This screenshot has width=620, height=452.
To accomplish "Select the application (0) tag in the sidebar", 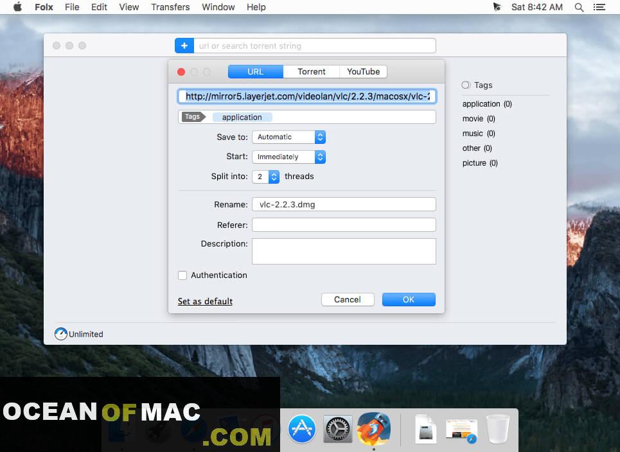I will click(487, 104).
